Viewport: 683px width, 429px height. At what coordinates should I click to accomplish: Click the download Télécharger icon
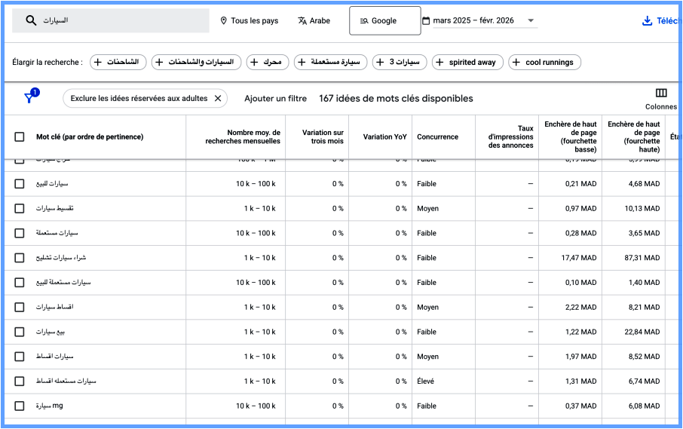click(647, 21)
